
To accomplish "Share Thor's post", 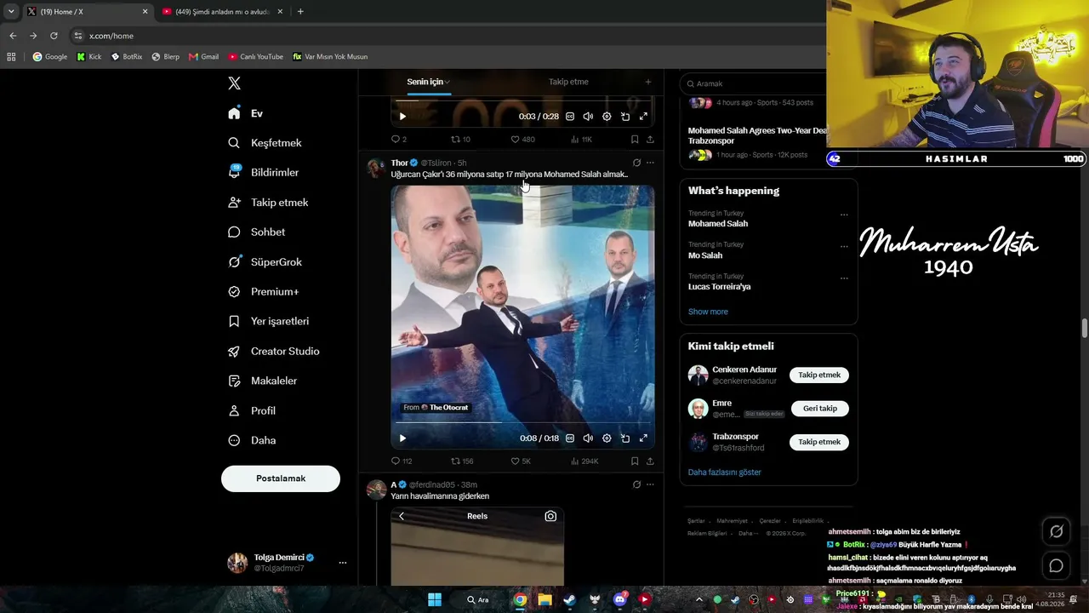I will pos(650,461).
